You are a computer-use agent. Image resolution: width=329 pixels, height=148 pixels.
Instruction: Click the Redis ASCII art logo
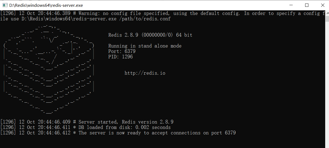point(49,69)
